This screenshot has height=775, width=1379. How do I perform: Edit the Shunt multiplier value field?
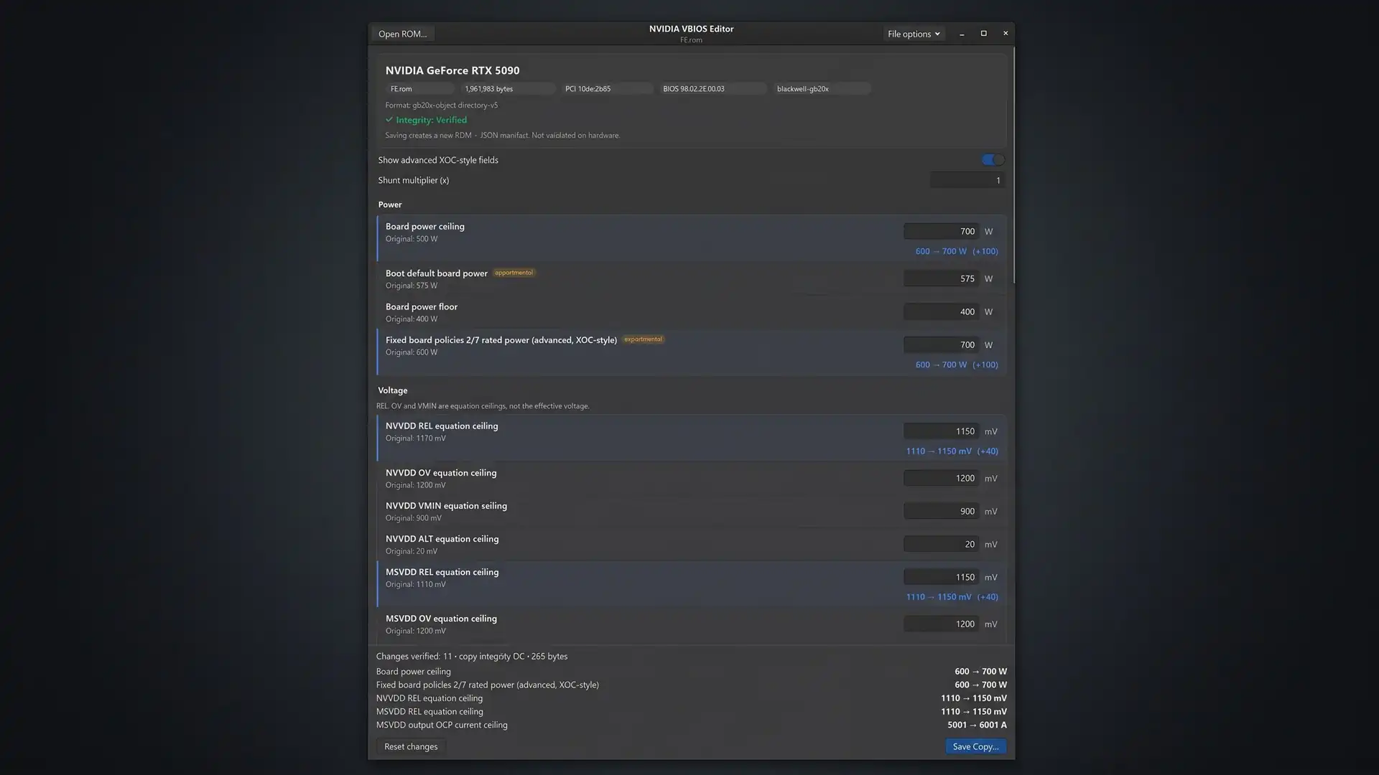[967, 180]
